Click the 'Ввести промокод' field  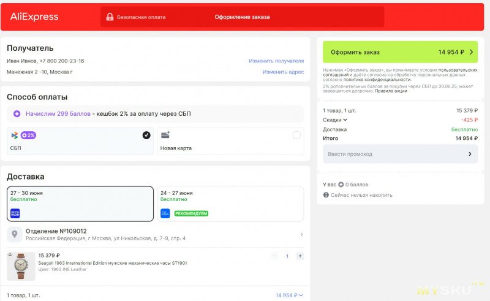pyautogui.click(x=400, y=154)
